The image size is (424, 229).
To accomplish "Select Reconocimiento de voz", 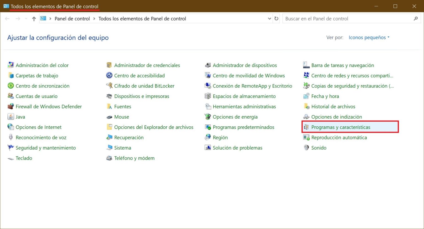I will tap(41, 137).
